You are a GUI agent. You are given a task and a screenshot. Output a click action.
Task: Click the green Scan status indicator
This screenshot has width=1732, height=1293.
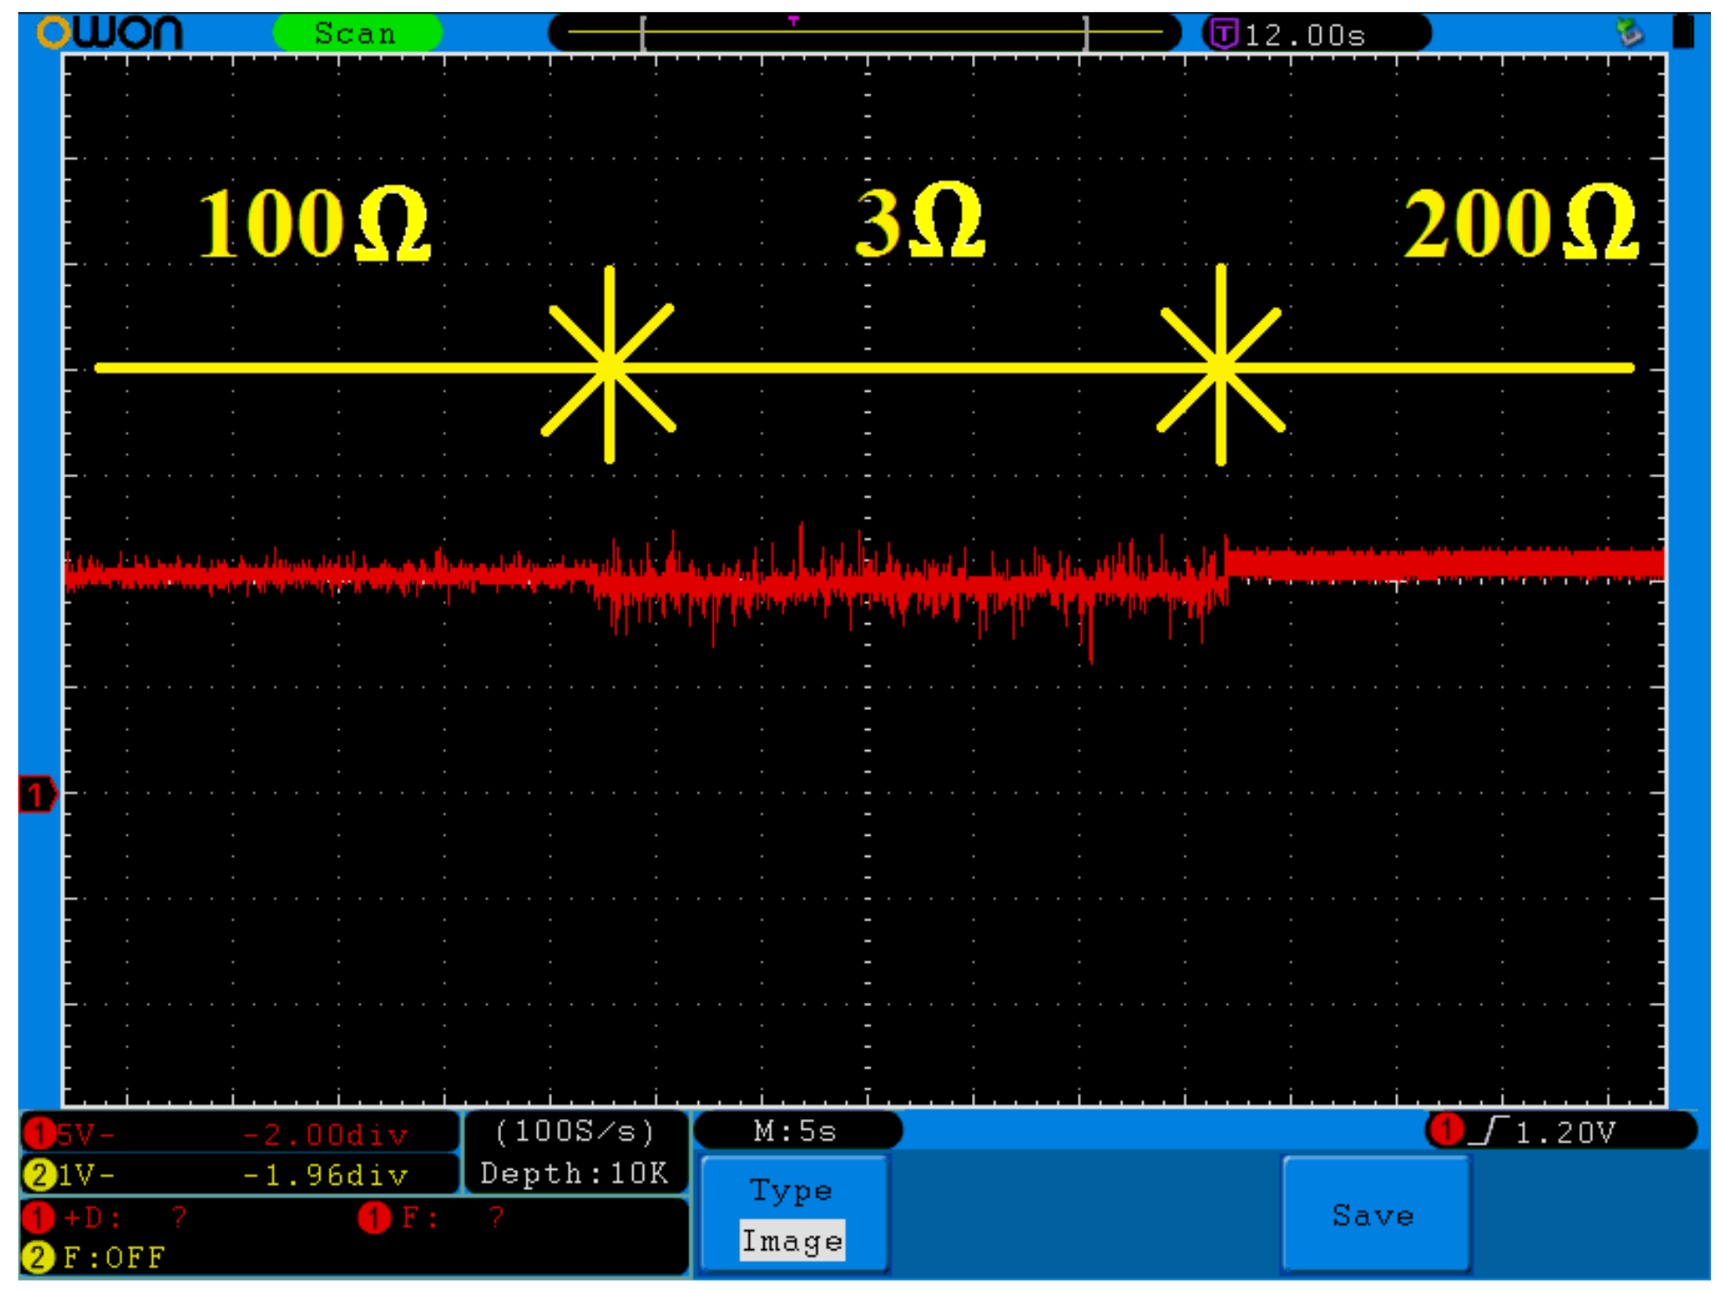[x=357, y=33]
